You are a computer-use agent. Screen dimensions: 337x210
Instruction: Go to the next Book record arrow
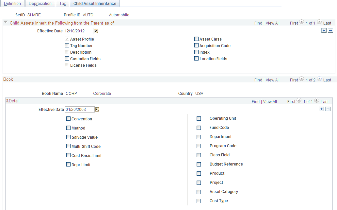[x=319, y=79]
